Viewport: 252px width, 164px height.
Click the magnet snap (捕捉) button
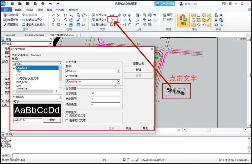coord(183,20)
